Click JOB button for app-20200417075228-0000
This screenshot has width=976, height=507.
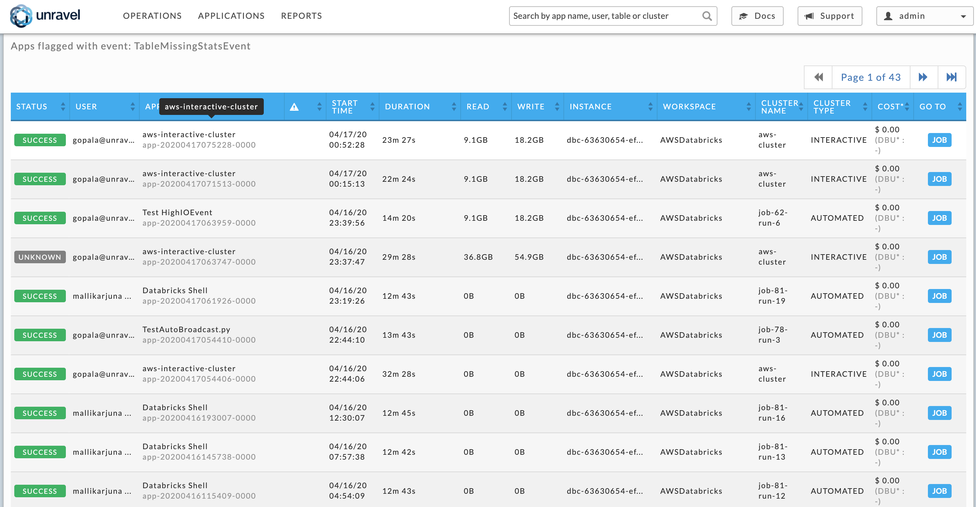(x=939, y=140)
